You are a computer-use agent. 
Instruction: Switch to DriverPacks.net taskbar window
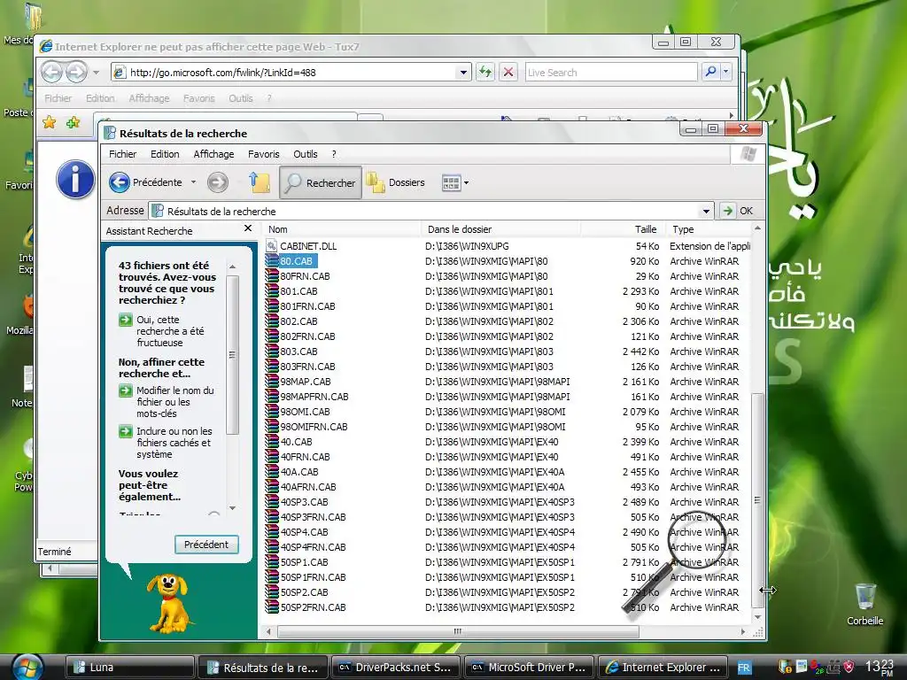[396, 668]
